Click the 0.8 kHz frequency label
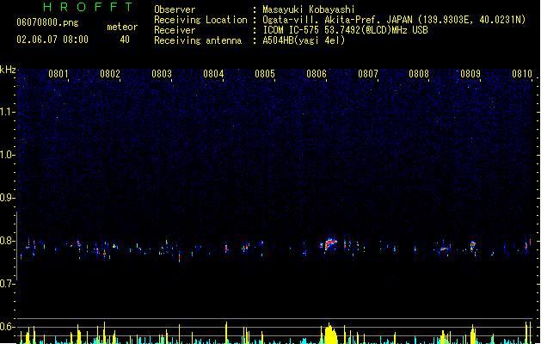Viewport: 541px width, 344px height. coord(8,241)
